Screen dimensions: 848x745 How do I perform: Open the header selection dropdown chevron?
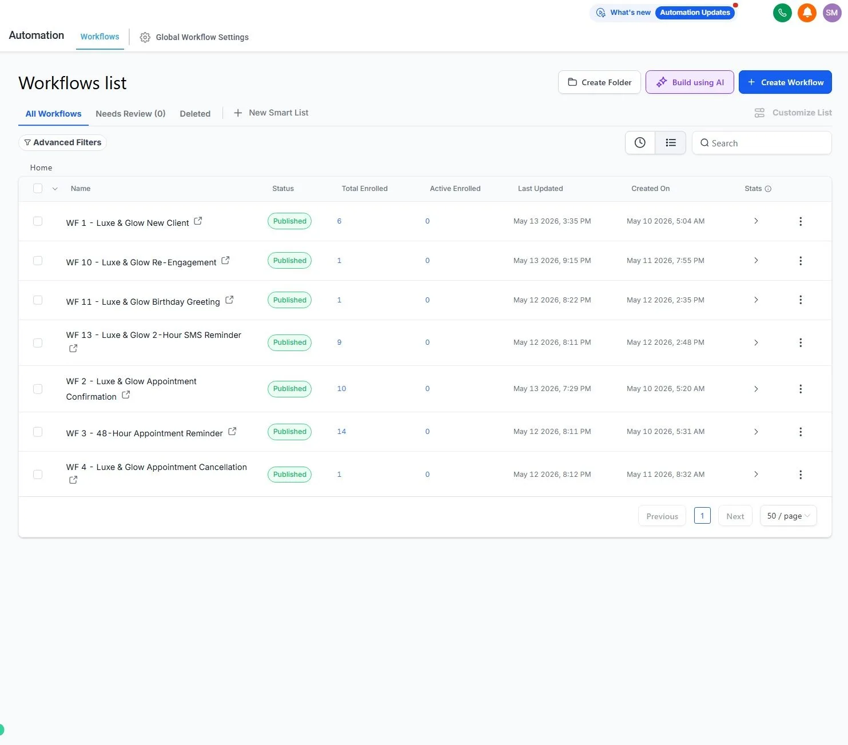pos(55,189)
